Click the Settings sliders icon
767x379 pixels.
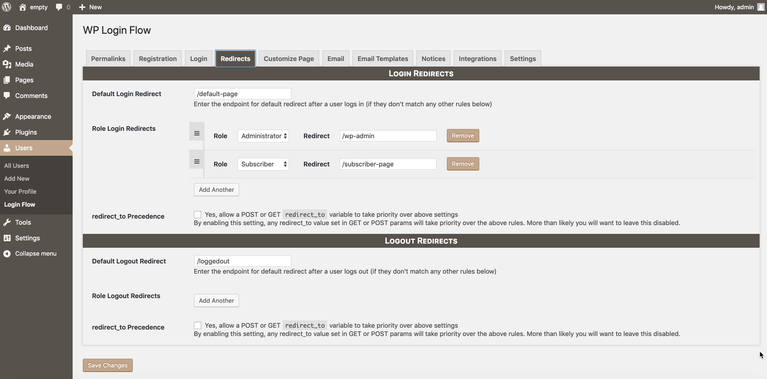7,238
